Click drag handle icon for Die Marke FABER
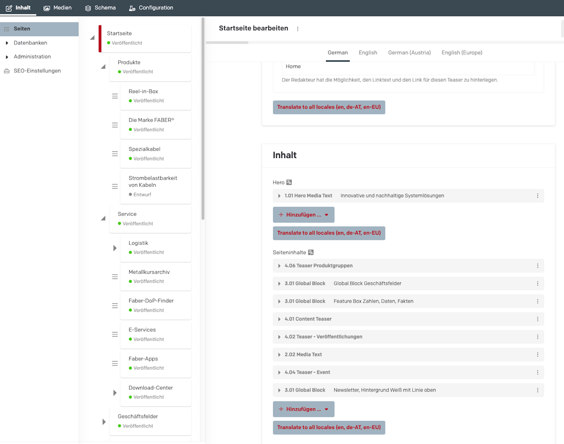564x444 pixels. 115,125
